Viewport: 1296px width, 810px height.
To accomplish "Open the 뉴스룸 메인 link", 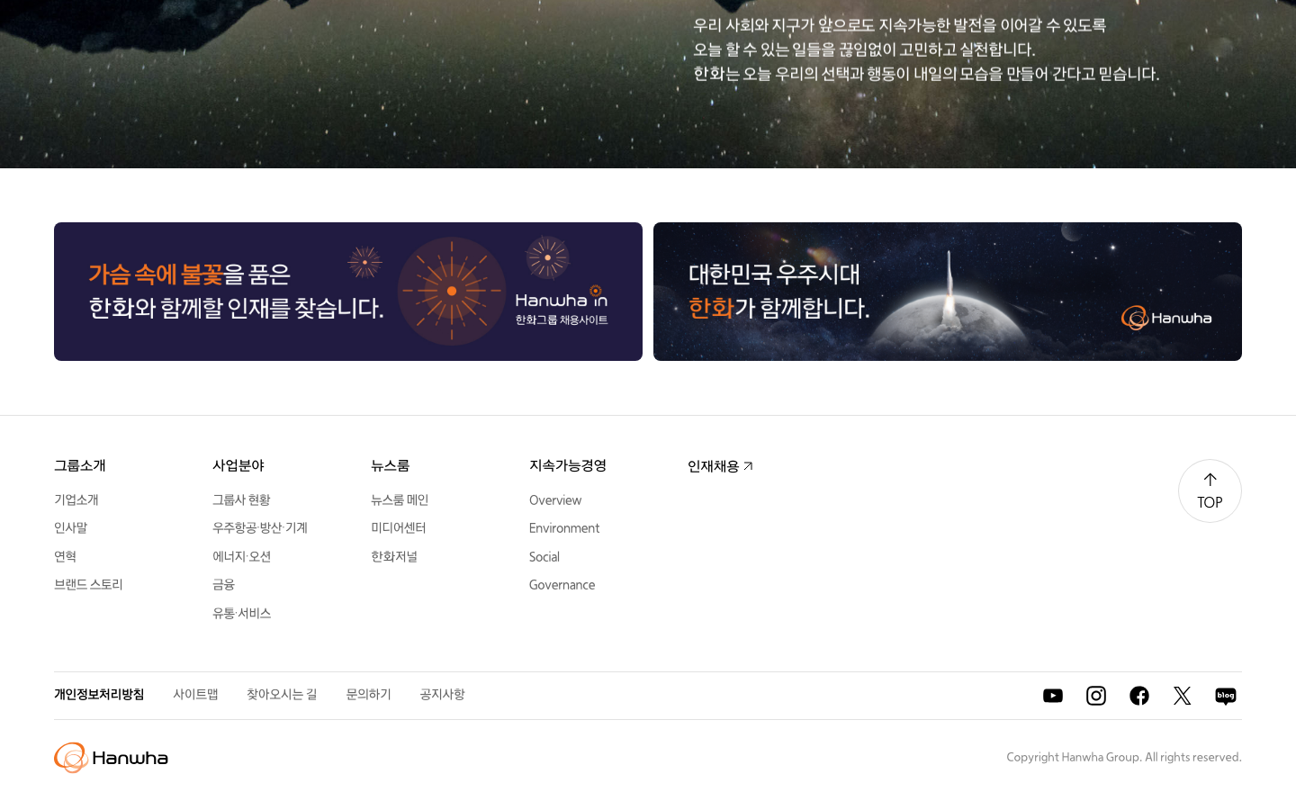I will point(400,499).
